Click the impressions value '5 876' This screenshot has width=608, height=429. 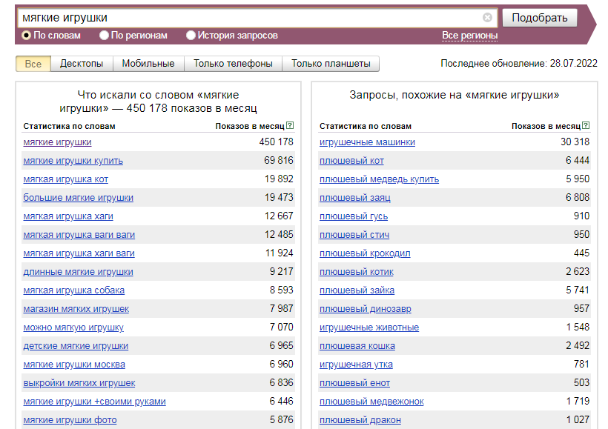point(282,419)
